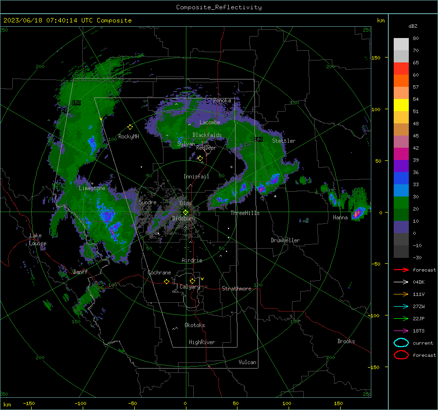Select the Banff label
The image size is (438, 410).
pyautogui.click(x=80, y=272)
